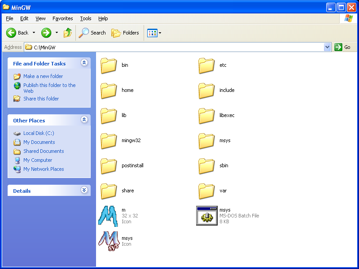Select the msys MS-DOS Batch File icon
This screenshot has width=359, height=269.
click(x=207, y=216)
